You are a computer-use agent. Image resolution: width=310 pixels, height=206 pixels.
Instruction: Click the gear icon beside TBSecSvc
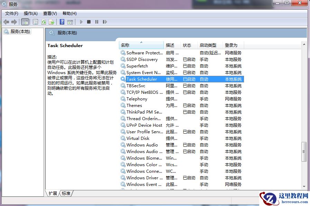click(123, 86)
